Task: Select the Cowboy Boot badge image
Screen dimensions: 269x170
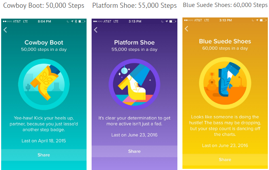Action: (44, 84)
